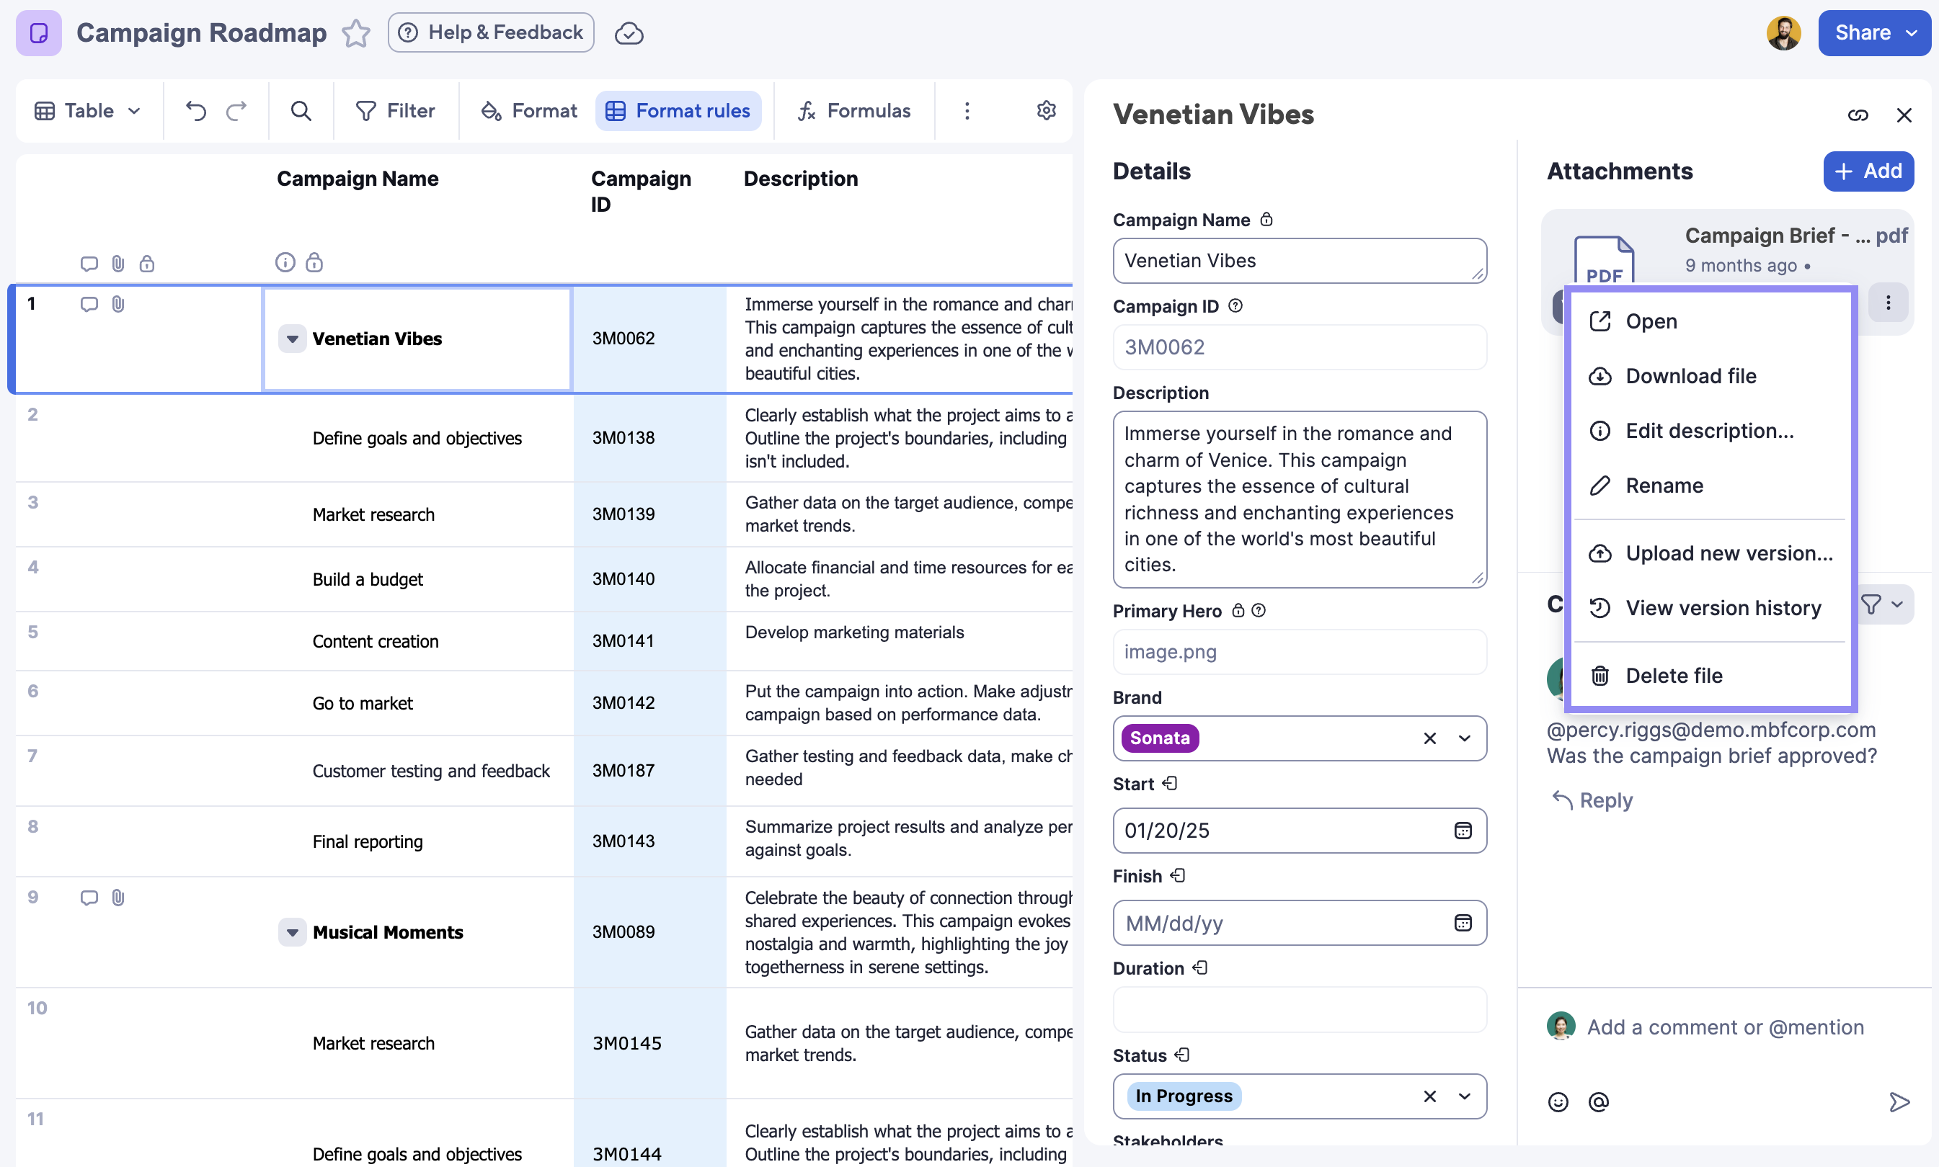Open the Finish date calendar picker
This screenshot has width=1939, height=1167.
1463,924
